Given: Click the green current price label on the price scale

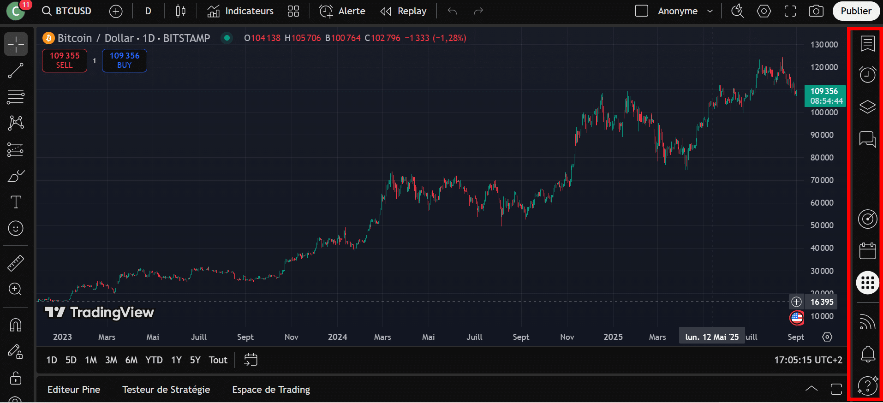Looking at the screenshot, I should coord(825,96).
